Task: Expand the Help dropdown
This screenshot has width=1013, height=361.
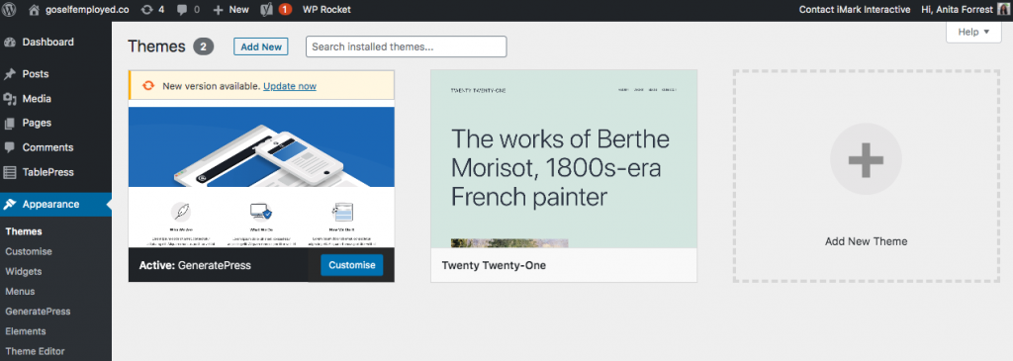Action: 973,32
